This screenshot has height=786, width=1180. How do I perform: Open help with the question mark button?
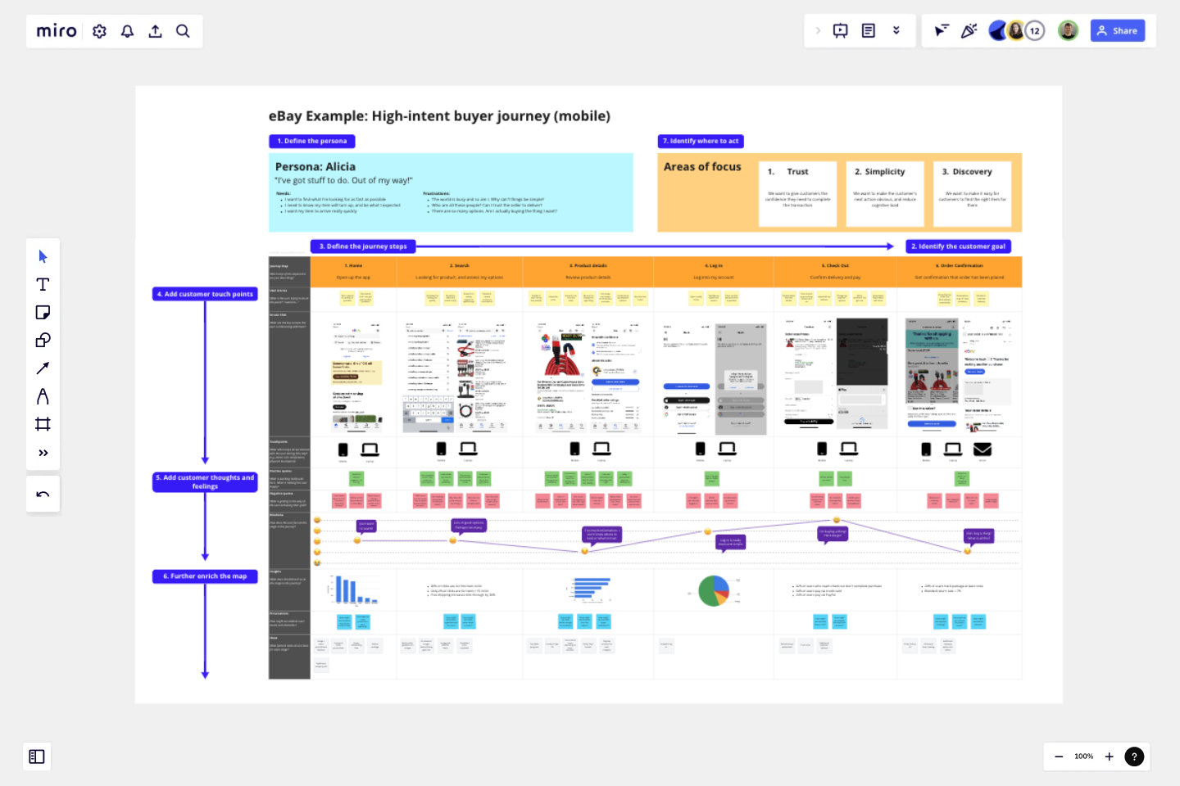coord(1134,757)
